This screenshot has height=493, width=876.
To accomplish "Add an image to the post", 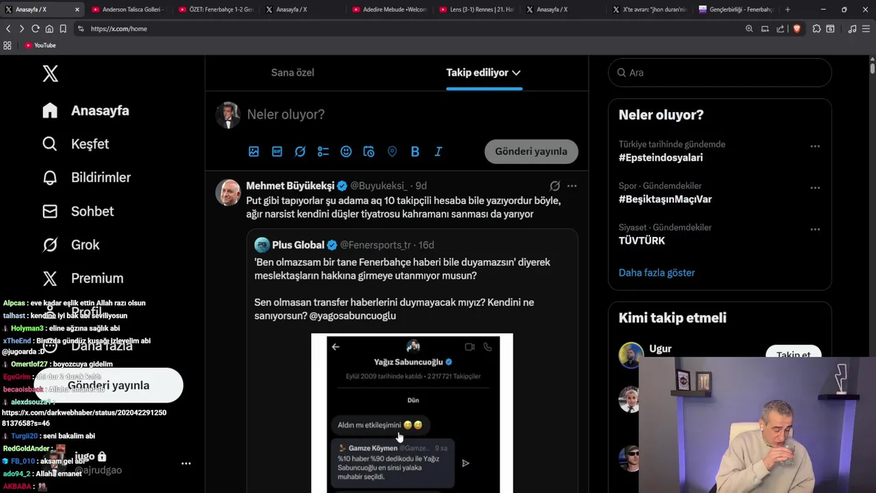I will 254,151.
